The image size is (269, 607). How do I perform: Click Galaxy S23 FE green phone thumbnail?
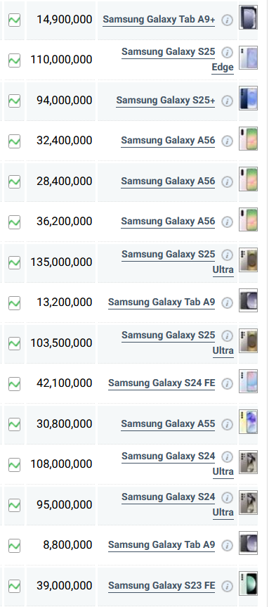[248, 583]
